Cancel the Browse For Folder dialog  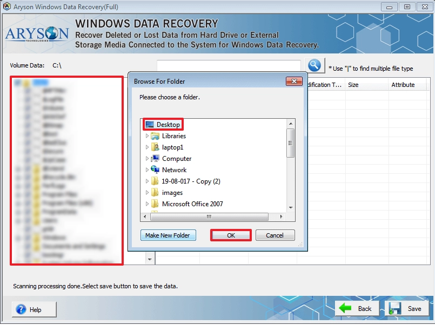[x=275, y=235]
